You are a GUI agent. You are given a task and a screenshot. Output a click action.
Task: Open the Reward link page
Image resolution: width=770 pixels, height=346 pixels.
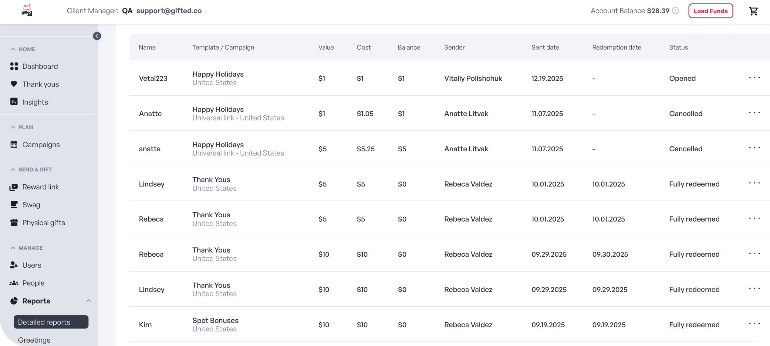tap(40, 187)
